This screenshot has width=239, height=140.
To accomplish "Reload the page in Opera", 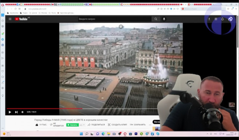I will pos(15,9).
